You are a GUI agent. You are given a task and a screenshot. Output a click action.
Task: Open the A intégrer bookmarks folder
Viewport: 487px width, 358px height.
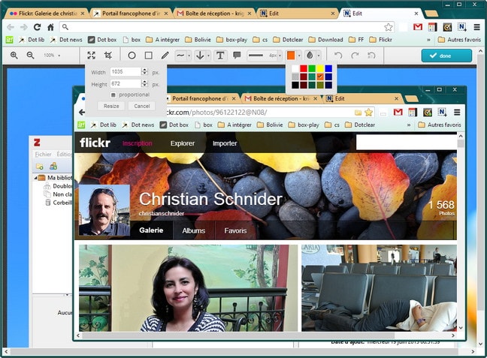click(x=163, y=40)
